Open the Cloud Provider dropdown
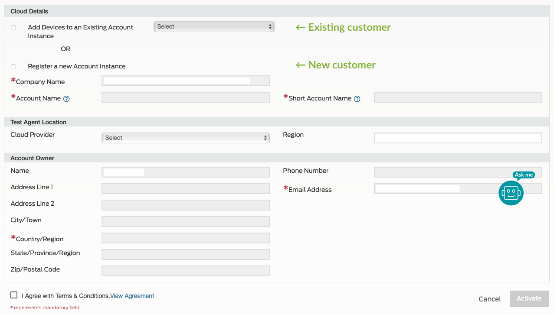This screenshot has width=554, height=314. [x=186, y=137]
